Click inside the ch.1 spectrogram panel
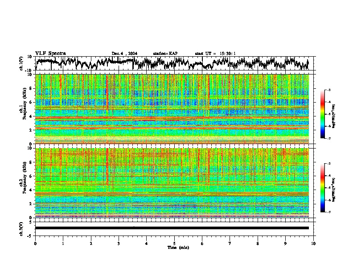Viewport: 353px width, 273px height. pos(172,109)
